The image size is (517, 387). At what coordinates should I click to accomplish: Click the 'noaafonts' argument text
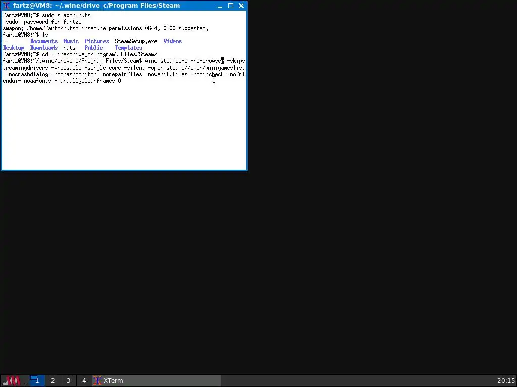[37, 81]
